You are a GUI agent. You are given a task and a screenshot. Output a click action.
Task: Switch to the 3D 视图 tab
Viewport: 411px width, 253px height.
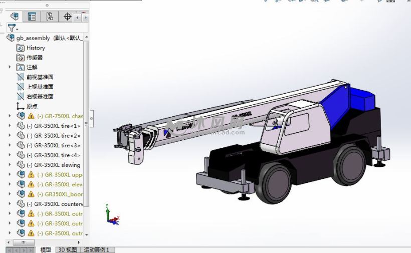[67, 249]
